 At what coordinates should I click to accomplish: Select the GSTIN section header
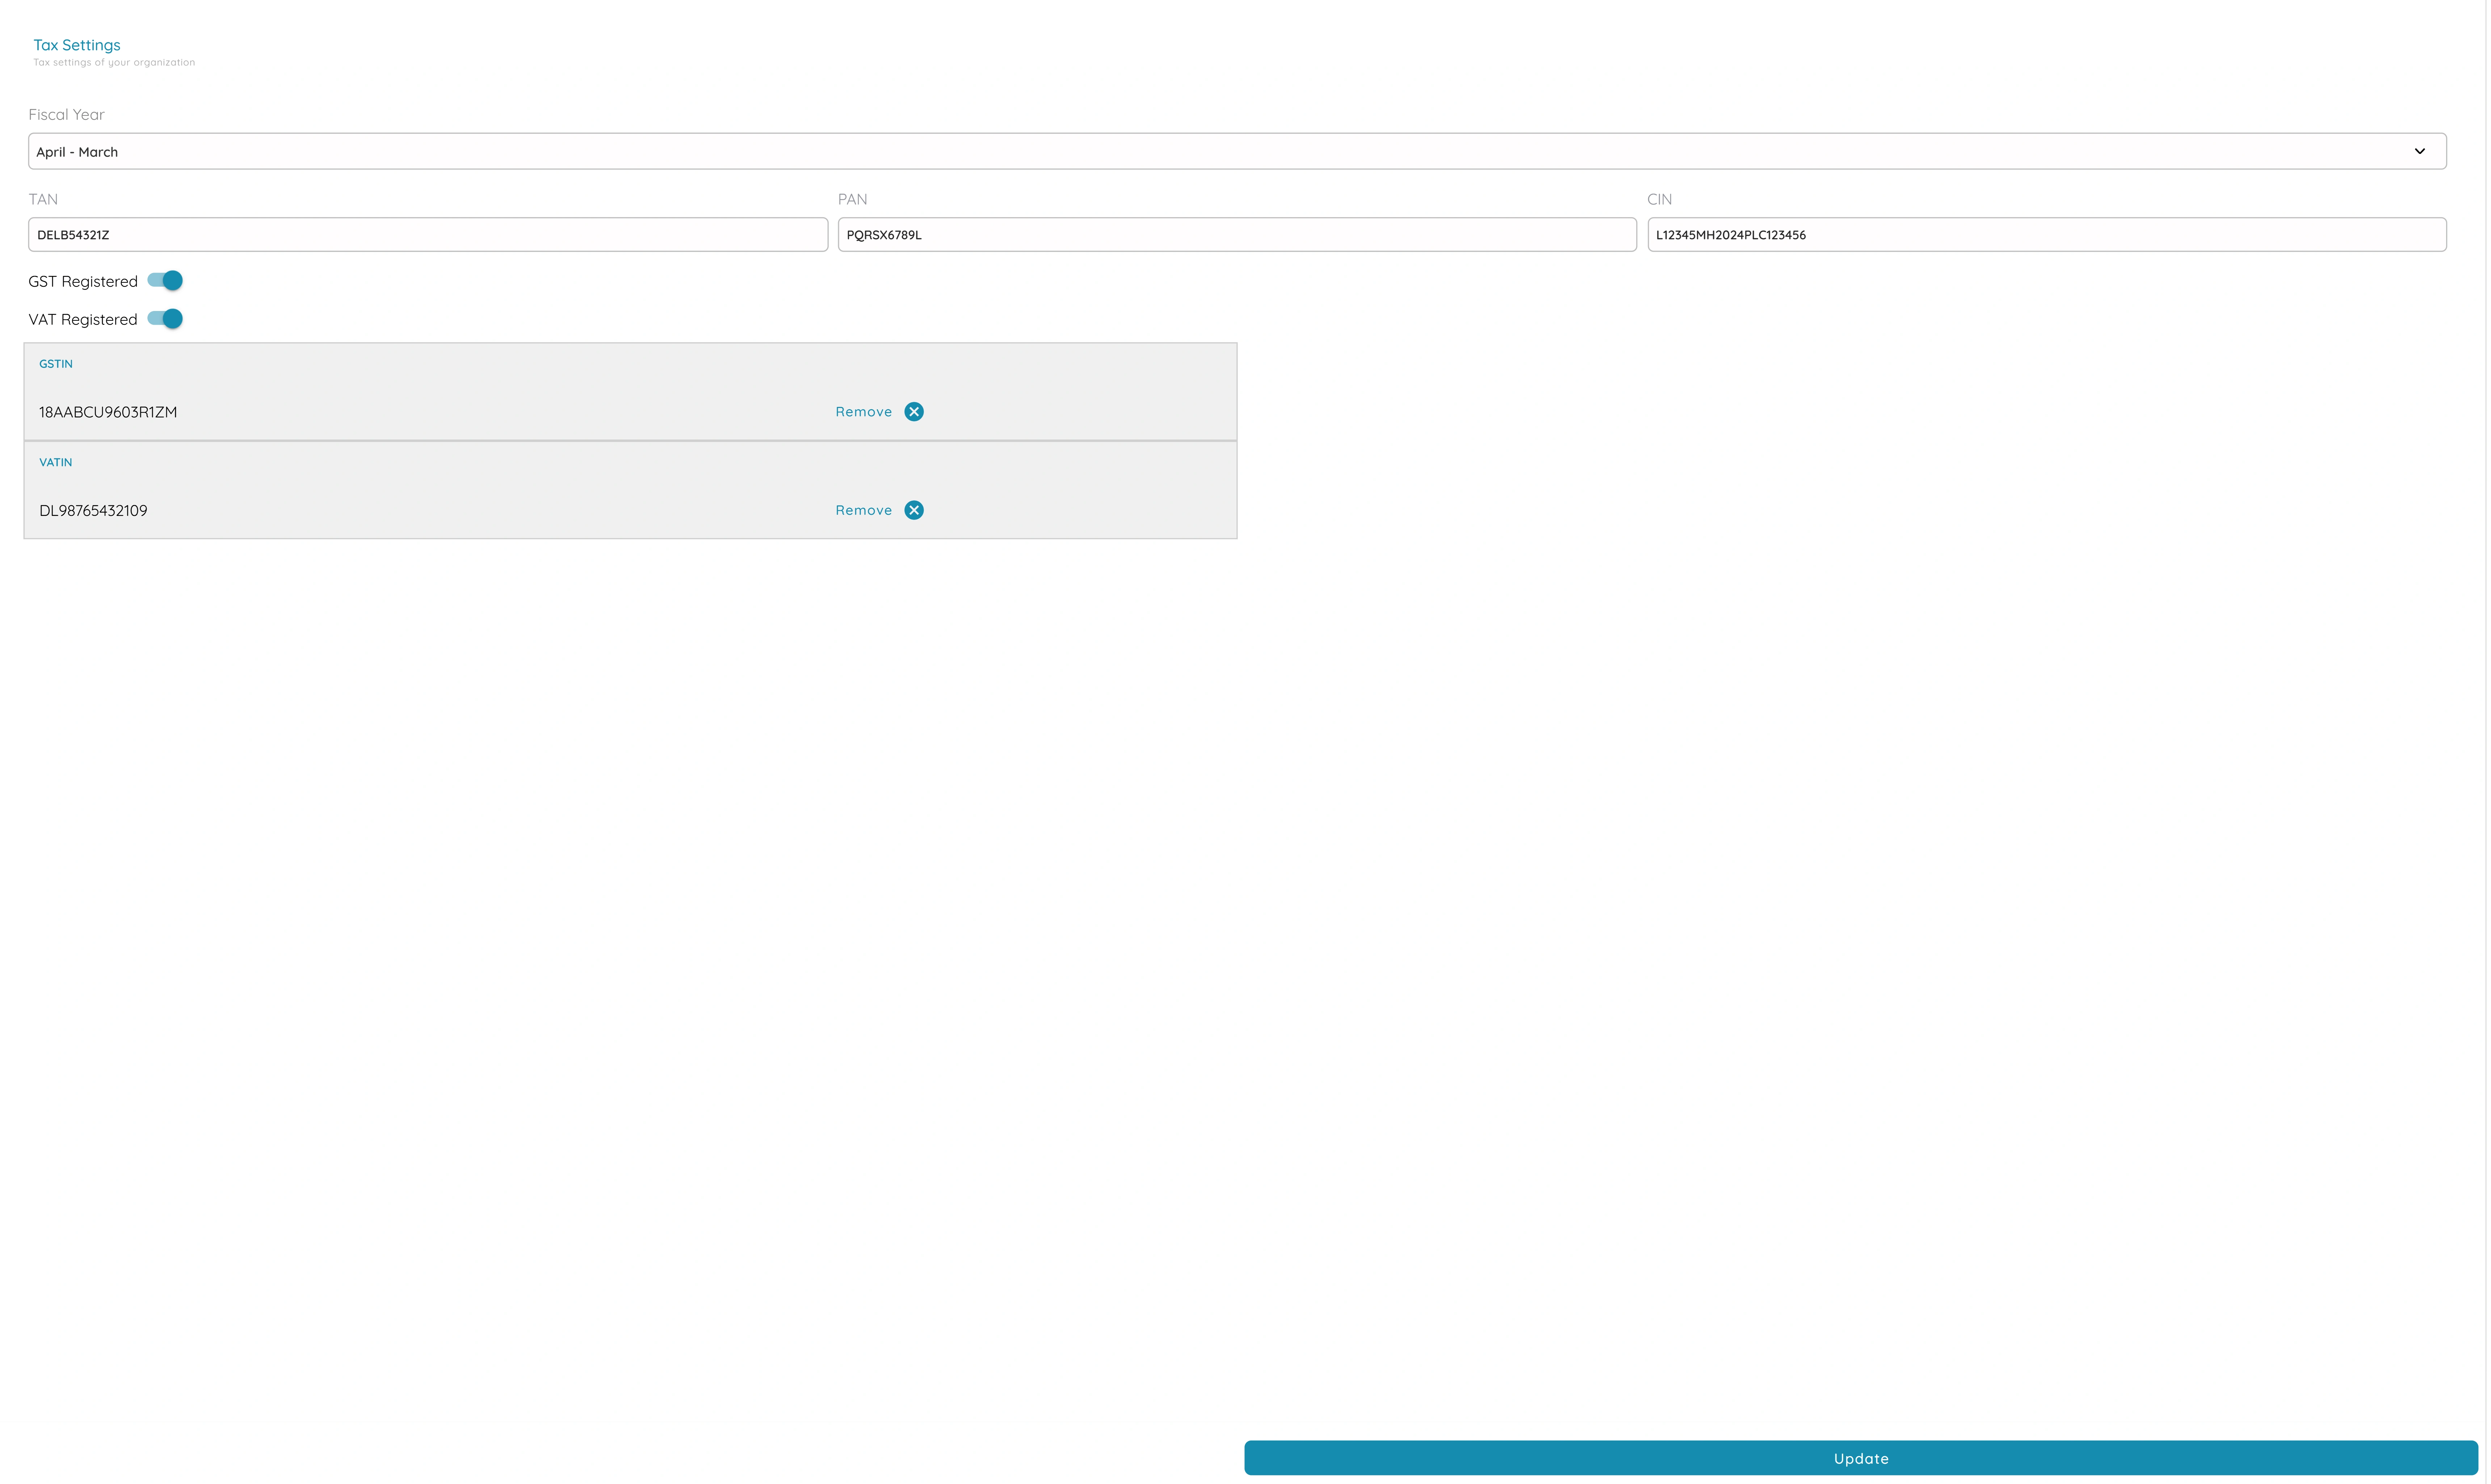click(x=55, y=363)
